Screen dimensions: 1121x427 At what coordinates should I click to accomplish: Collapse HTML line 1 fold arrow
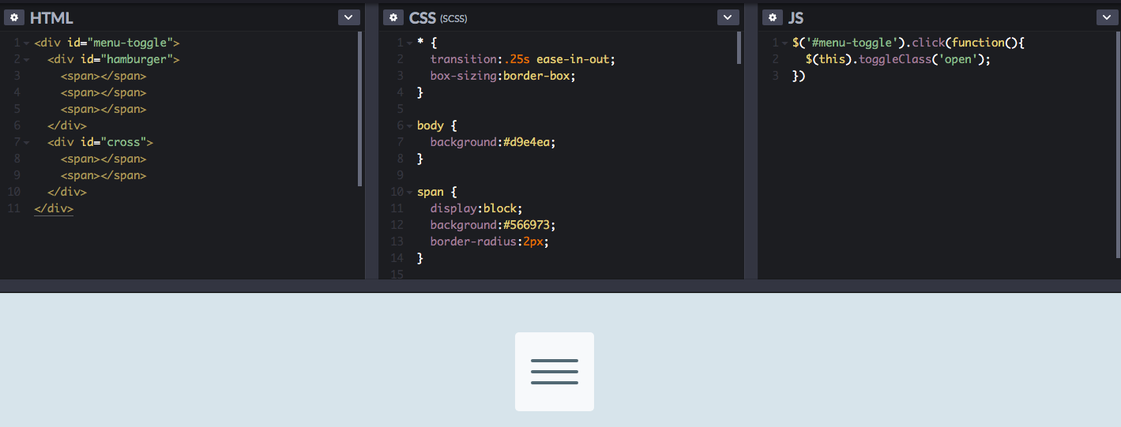(x=27, y=43)
